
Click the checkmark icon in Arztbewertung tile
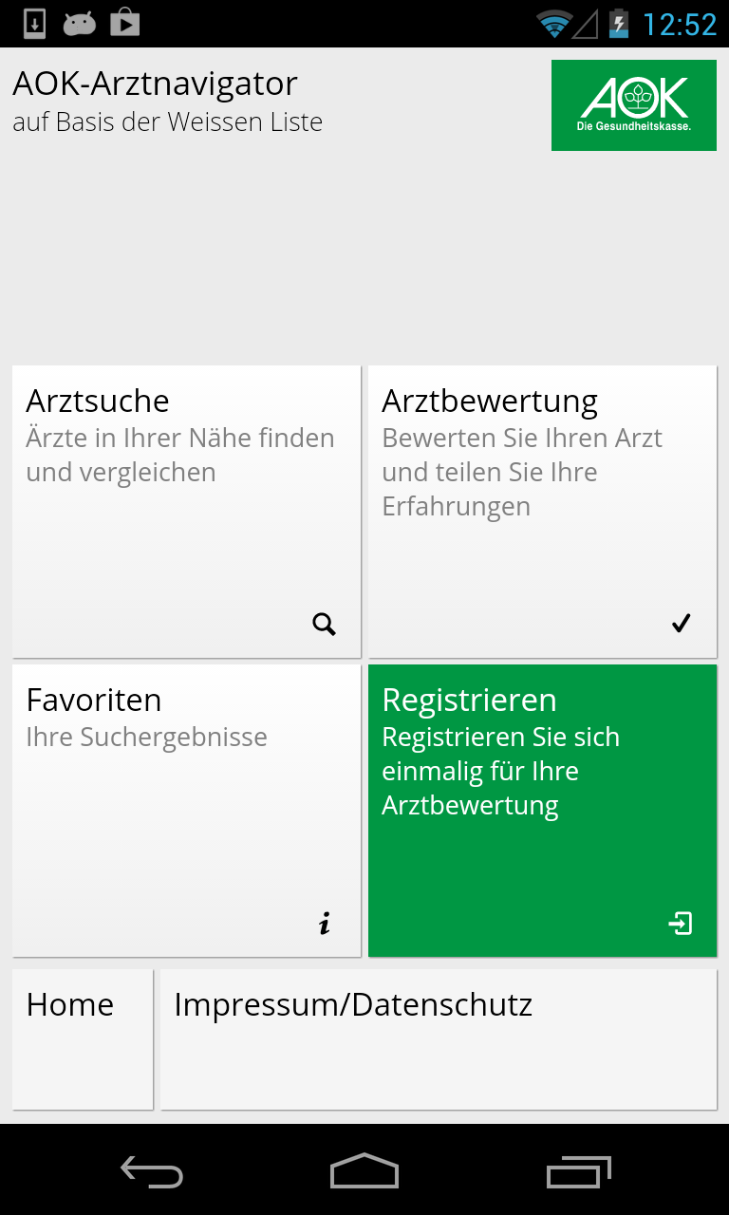point(681,624)
